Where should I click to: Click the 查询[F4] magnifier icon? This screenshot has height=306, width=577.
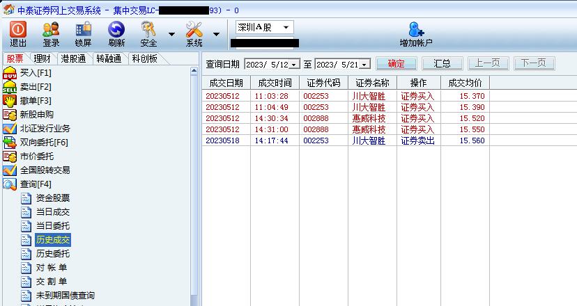coord(10,184)
